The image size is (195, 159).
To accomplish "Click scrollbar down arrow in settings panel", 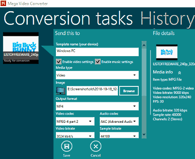I will 144,134.
